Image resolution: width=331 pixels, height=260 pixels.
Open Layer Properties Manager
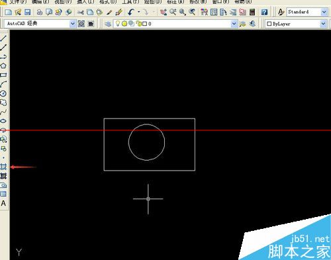click(108, 24)
